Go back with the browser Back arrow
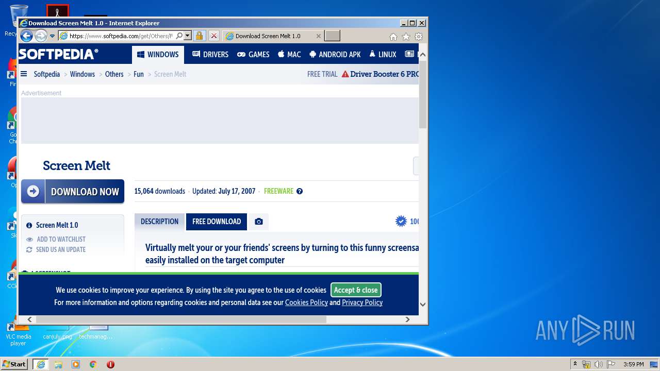 point(26,36)
